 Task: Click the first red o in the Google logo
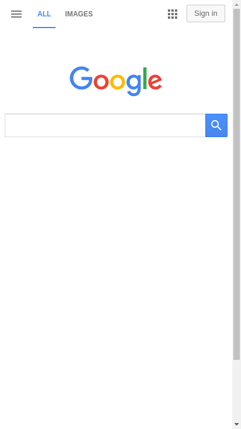(101, 81)
